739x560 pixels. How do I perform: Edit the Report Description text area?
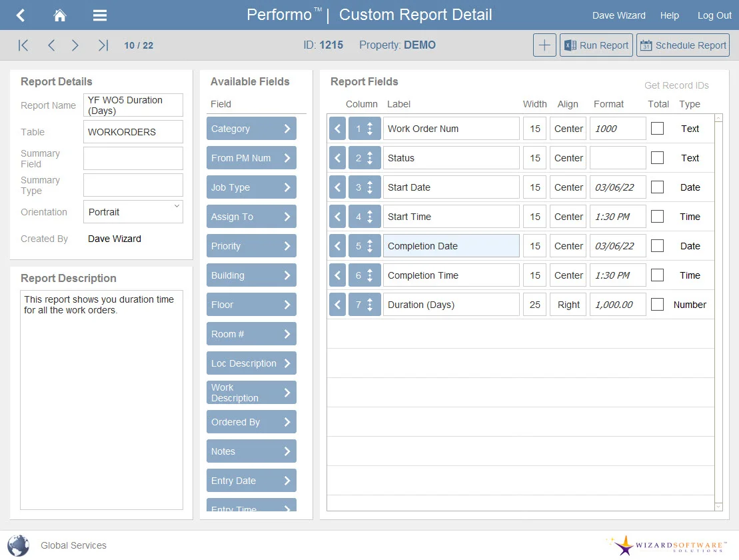(101, 400)
